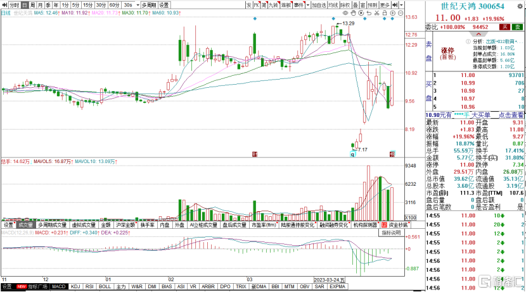Click the 叠 overlay button
526x292 pixels.
point(356,5)
